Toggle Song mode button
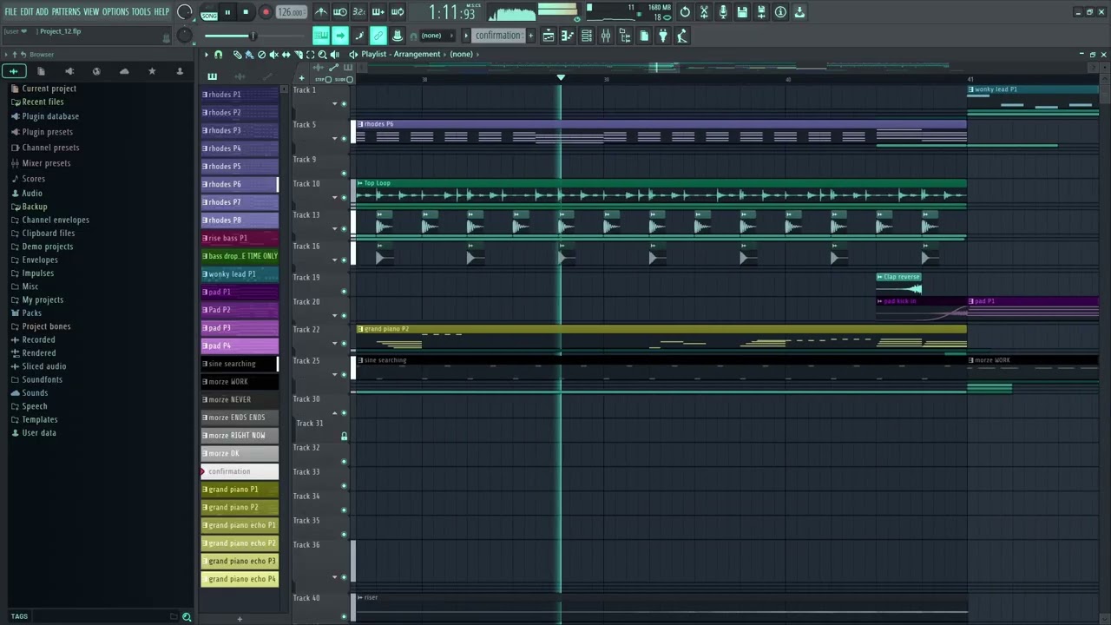1111x625 pixels. click(209, 14)
